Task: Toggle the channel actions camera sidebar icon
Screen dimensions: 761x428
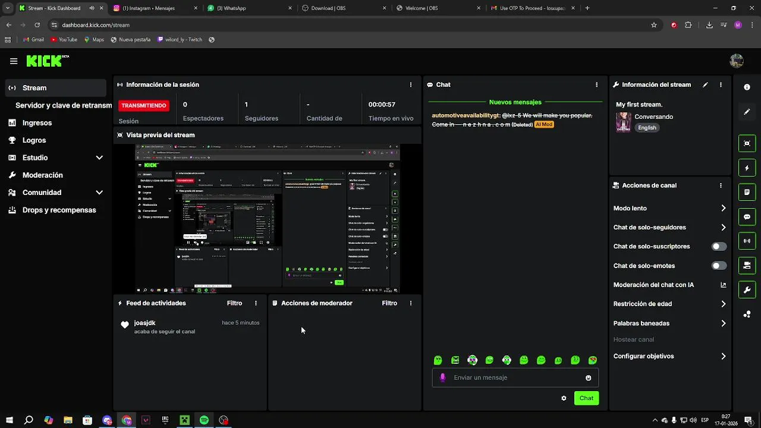Action: [x=747, y=265]
